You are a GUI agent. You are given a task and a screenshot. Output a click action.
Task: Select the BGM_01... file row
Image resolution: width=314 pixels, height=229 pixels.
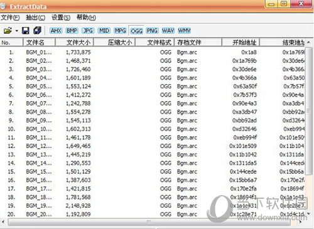(x=153, y=52)
